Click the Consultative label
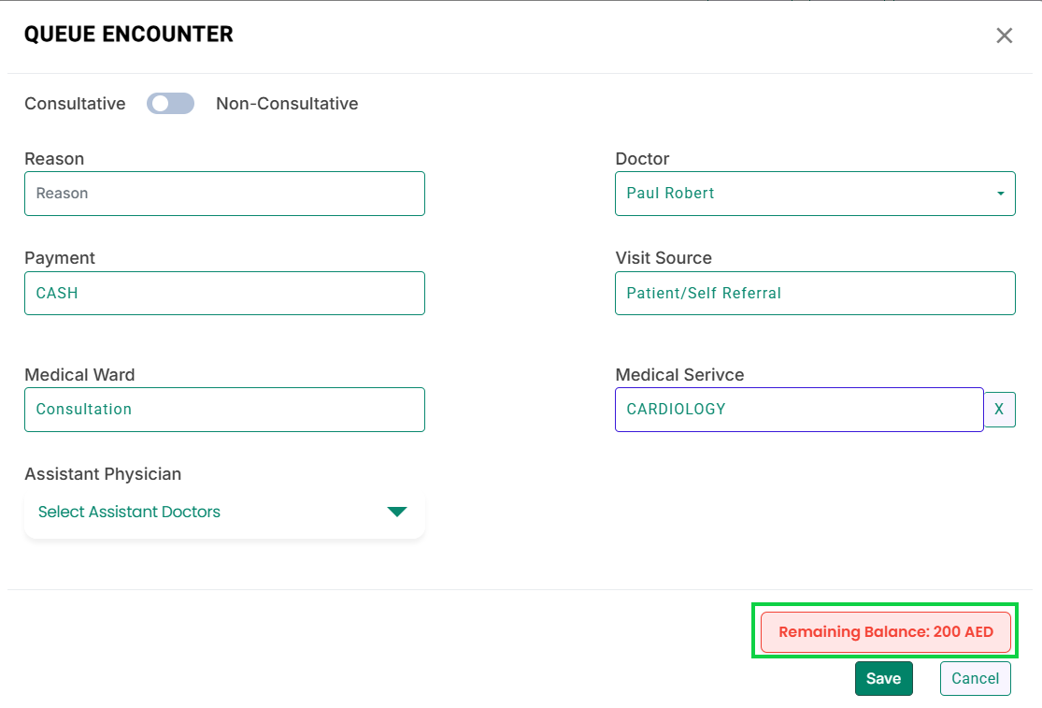This screenshot has width=1042, height=708. [75, 104]
